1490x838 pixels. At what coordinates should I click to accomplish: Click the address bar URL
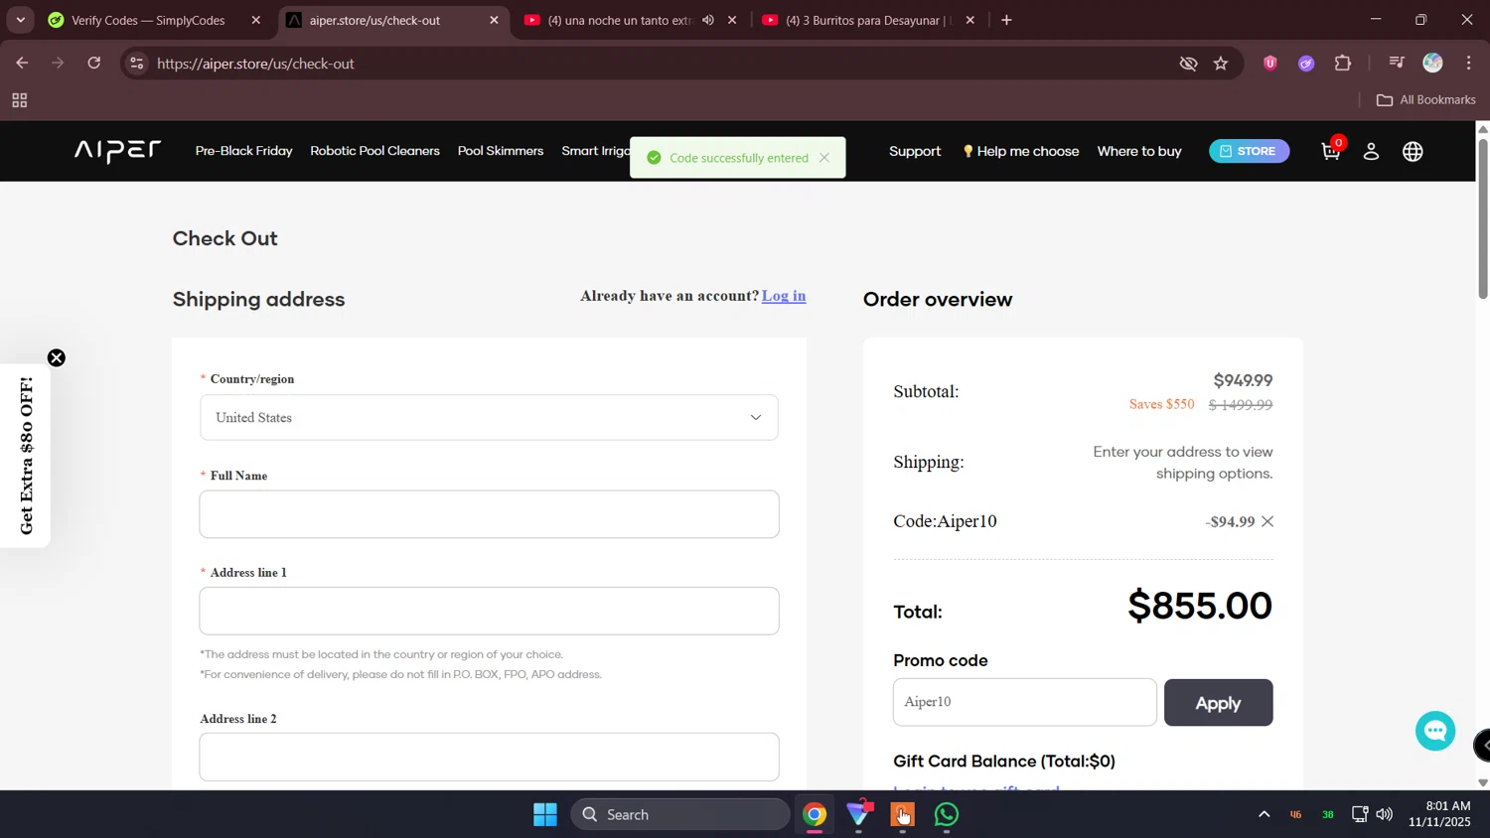tap(255, 64)
